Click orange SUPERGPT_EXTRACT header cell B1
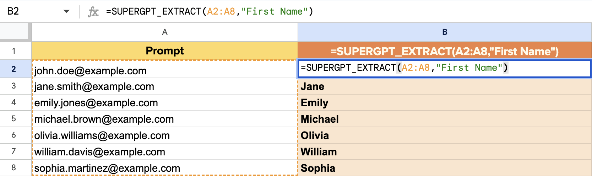This screenshot has height=176, width=592. [x=445, y=51]
